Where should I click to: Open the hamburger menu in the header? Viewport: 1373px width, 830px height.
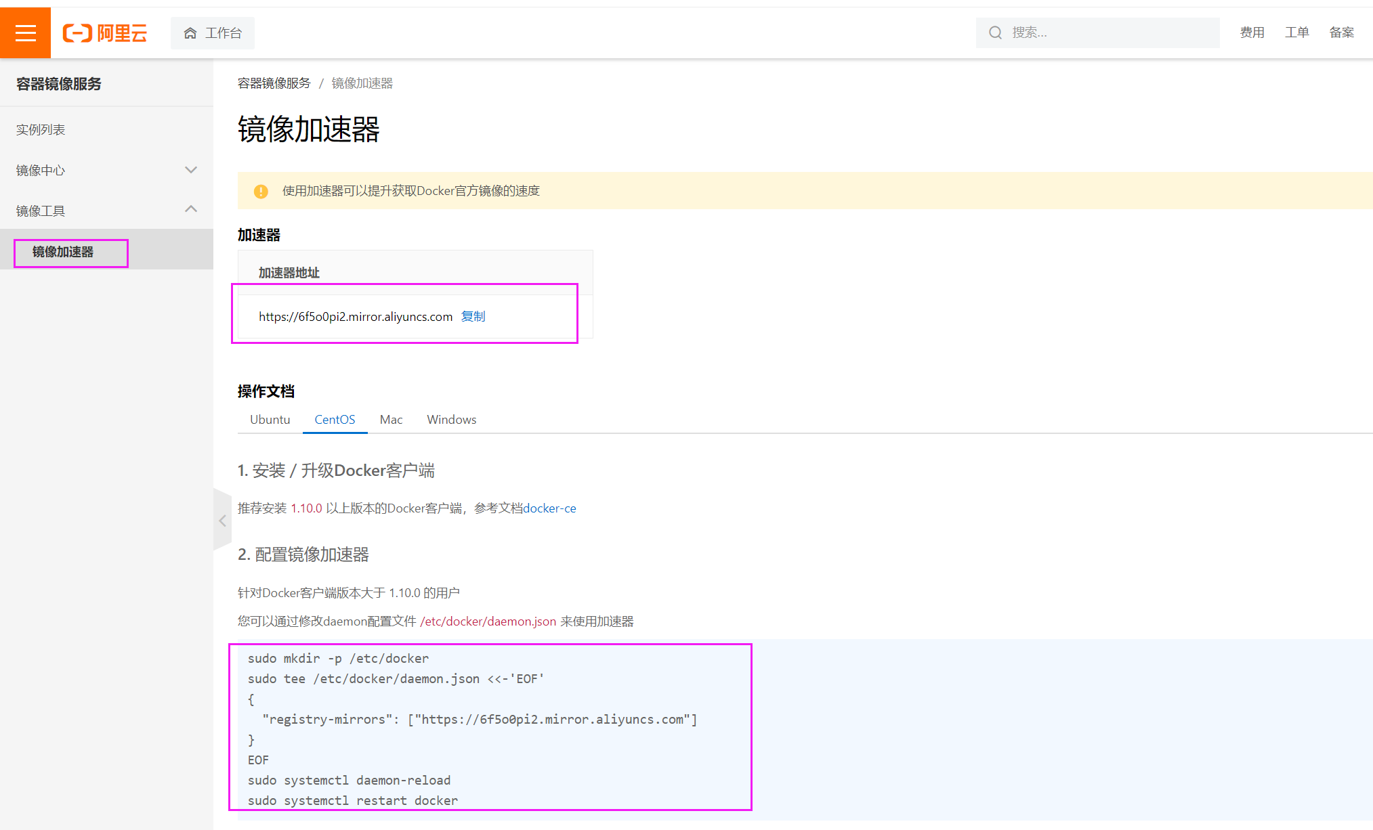click(25, 32)
